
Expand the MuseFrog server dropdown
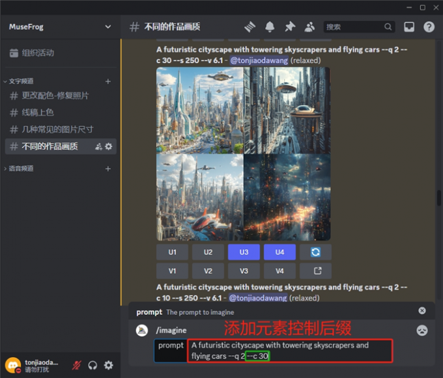(x=107, y=27)
